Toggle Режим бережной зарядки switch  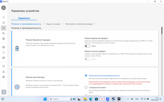pos(87,46)
